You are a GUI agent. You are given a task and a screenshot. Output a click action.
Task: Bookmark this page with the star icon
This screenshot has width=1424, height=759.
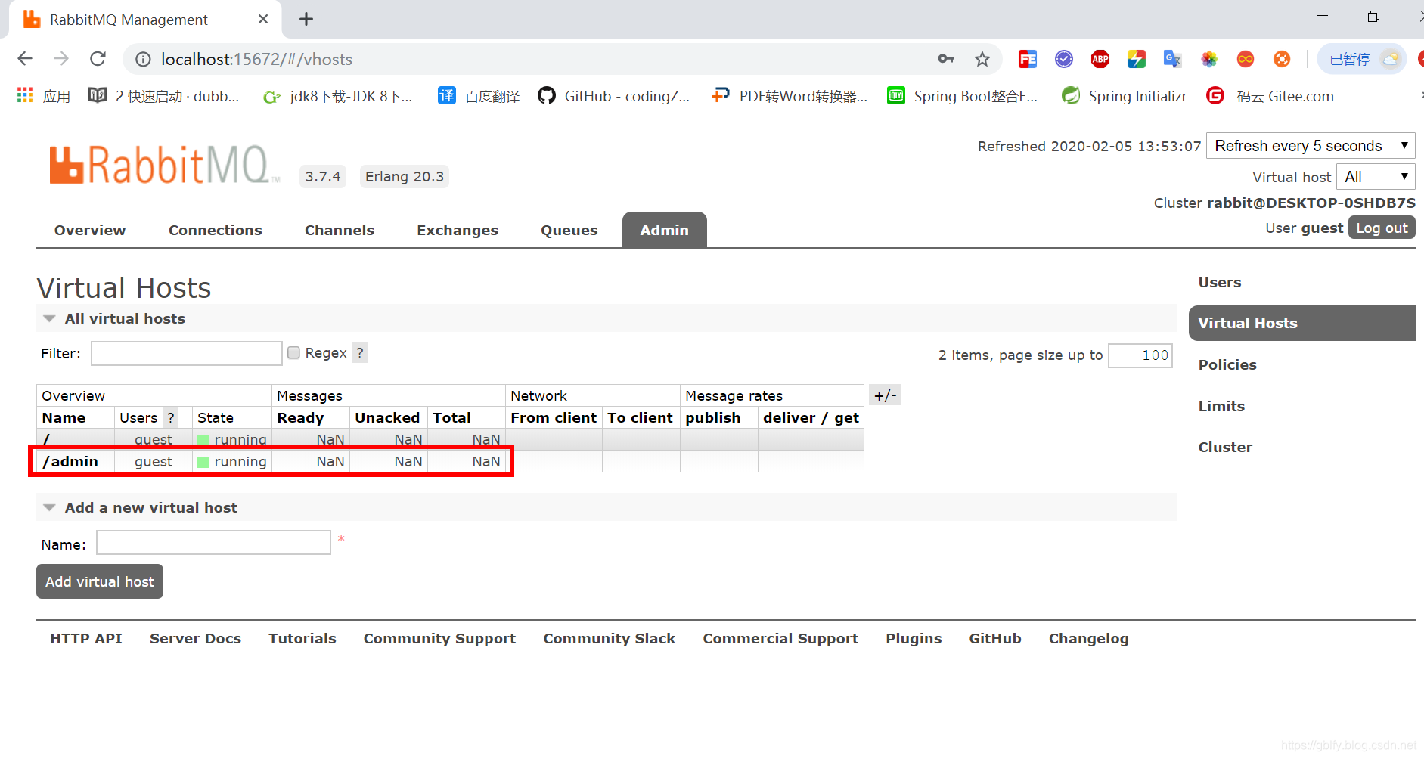click(982, 59)
